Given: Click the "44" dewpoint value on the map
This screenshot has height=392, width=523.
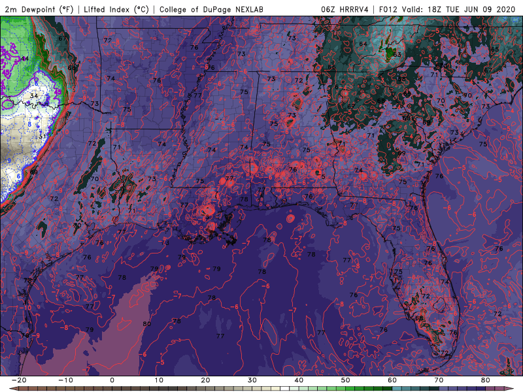Looking at the screenshot, I should 25,59.
